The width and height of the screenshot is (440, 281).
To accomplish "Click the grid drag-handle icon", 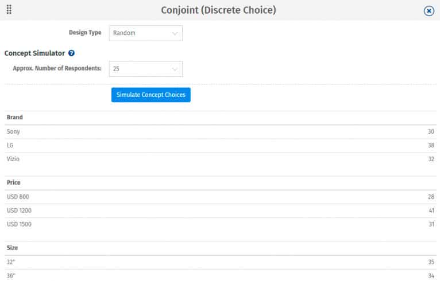I will tap(9, 10).
